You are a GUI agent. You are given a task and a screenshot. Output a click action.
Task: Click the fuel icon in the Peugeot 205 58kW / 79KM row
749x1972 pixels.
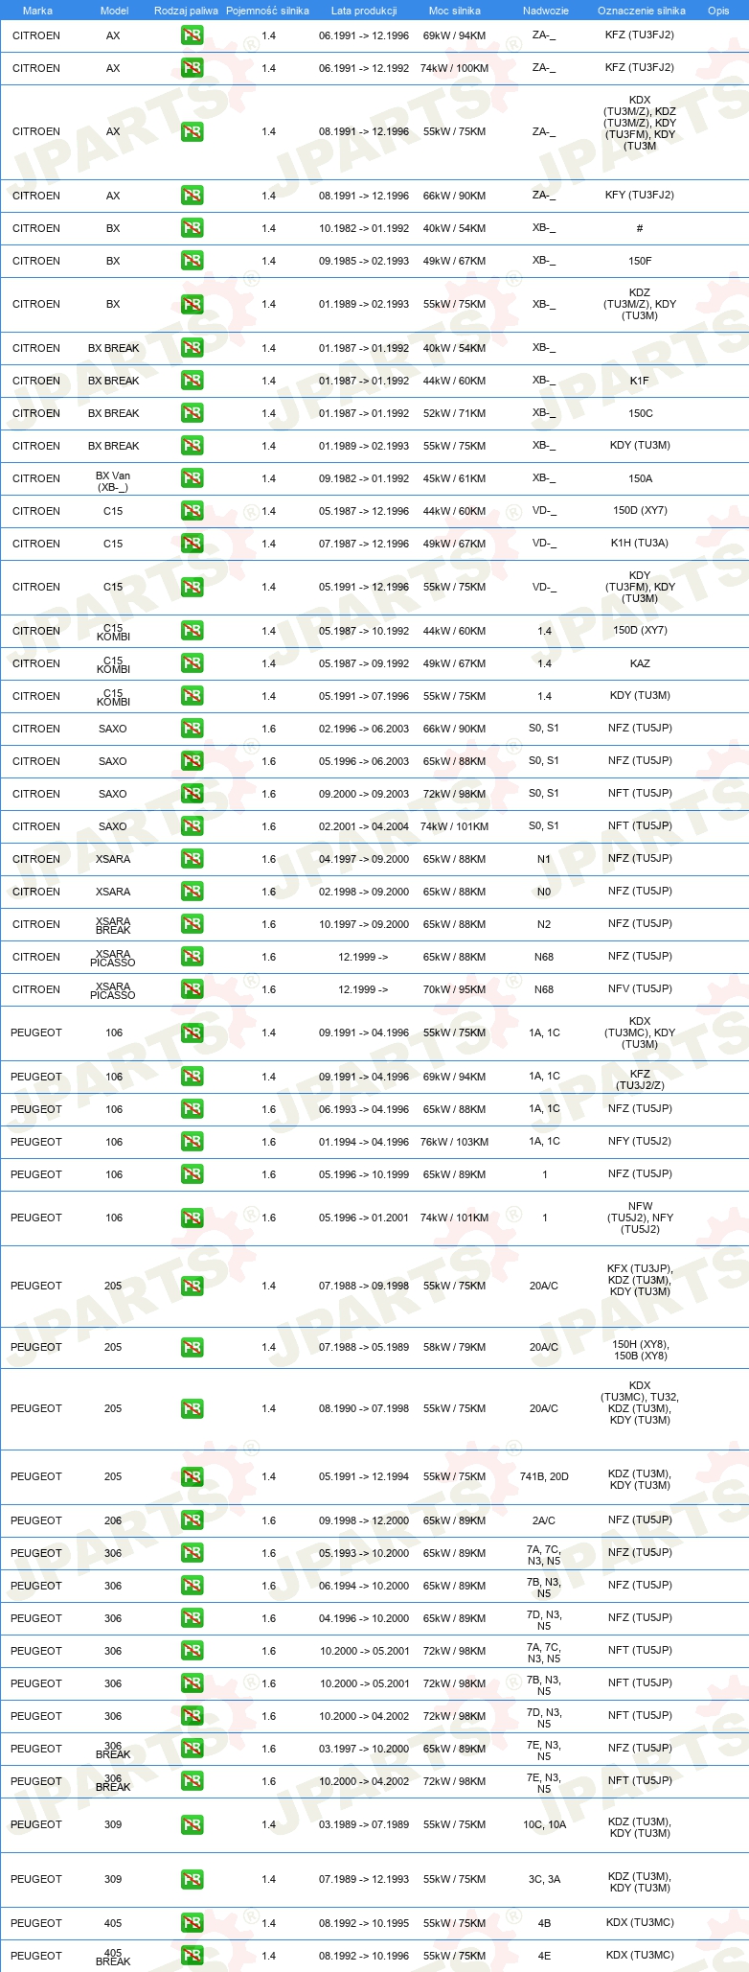click(192, 1347)
